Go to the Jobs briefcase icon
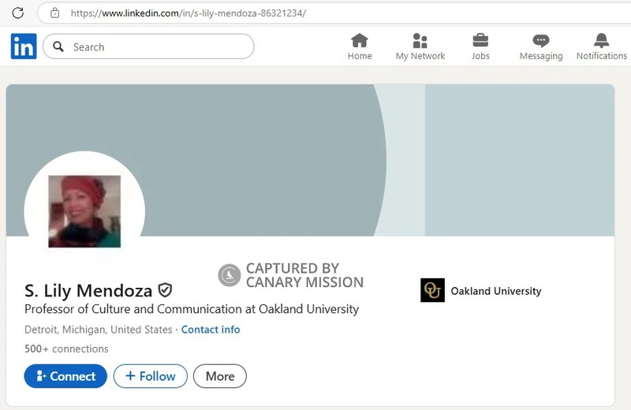 point(480,40)
